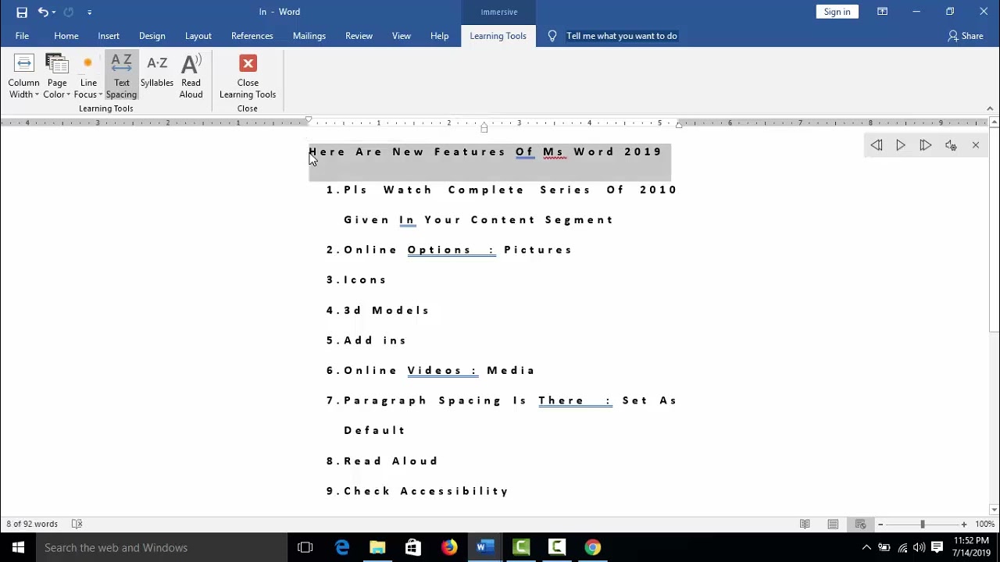The image size is (1000, 562).
Task: Share the document using the Share button
Action: [966, 36]
